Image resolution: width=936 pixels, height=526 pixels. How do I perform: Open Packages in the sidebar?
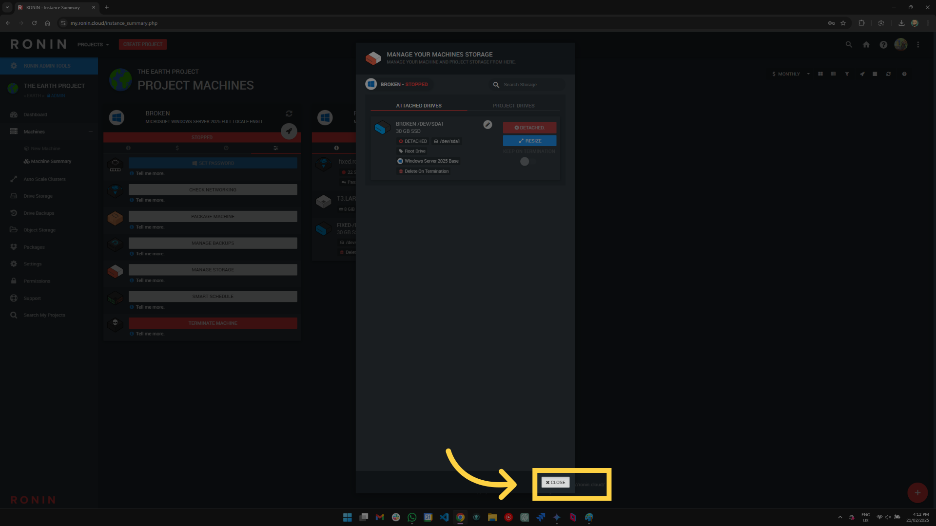(x=34, y=247)
